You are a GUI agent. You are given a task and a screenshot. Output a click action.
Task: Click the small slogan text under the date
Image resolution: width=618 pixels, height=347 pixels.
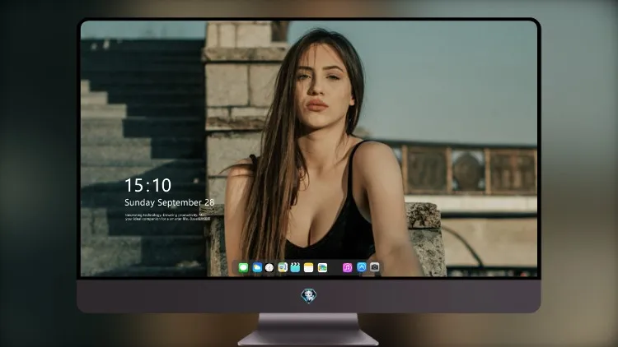pos(168,217)
